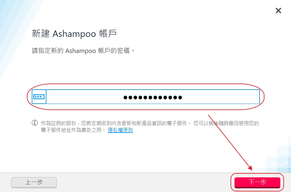Viewport: 291px width, 192px height.
Task: Go back with the 上一步 button
Action: 34,182
